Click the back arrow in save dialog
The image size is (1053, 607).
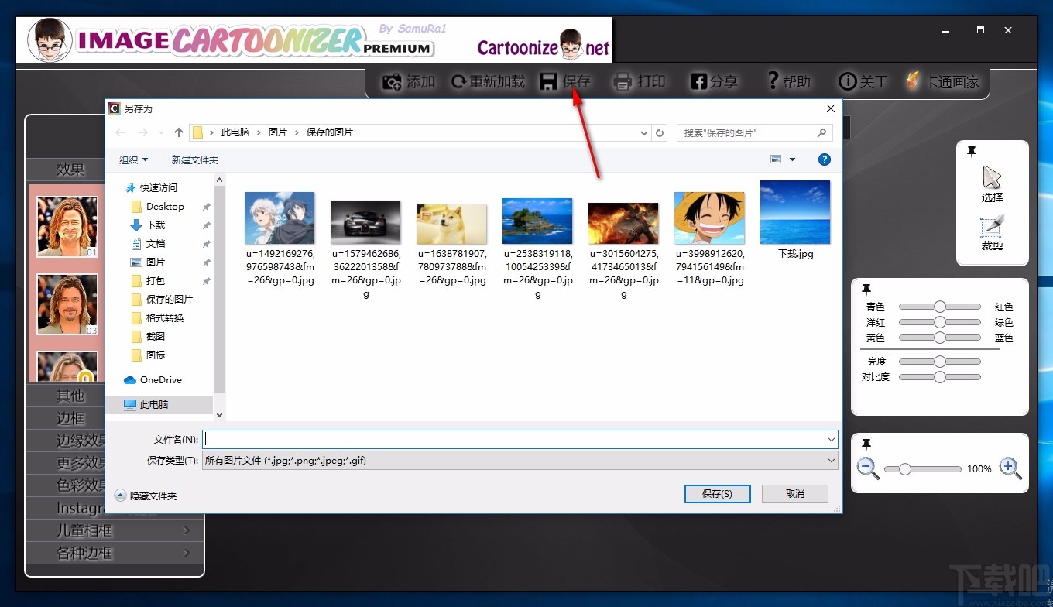pyautogui.click(x=120, y=132)
